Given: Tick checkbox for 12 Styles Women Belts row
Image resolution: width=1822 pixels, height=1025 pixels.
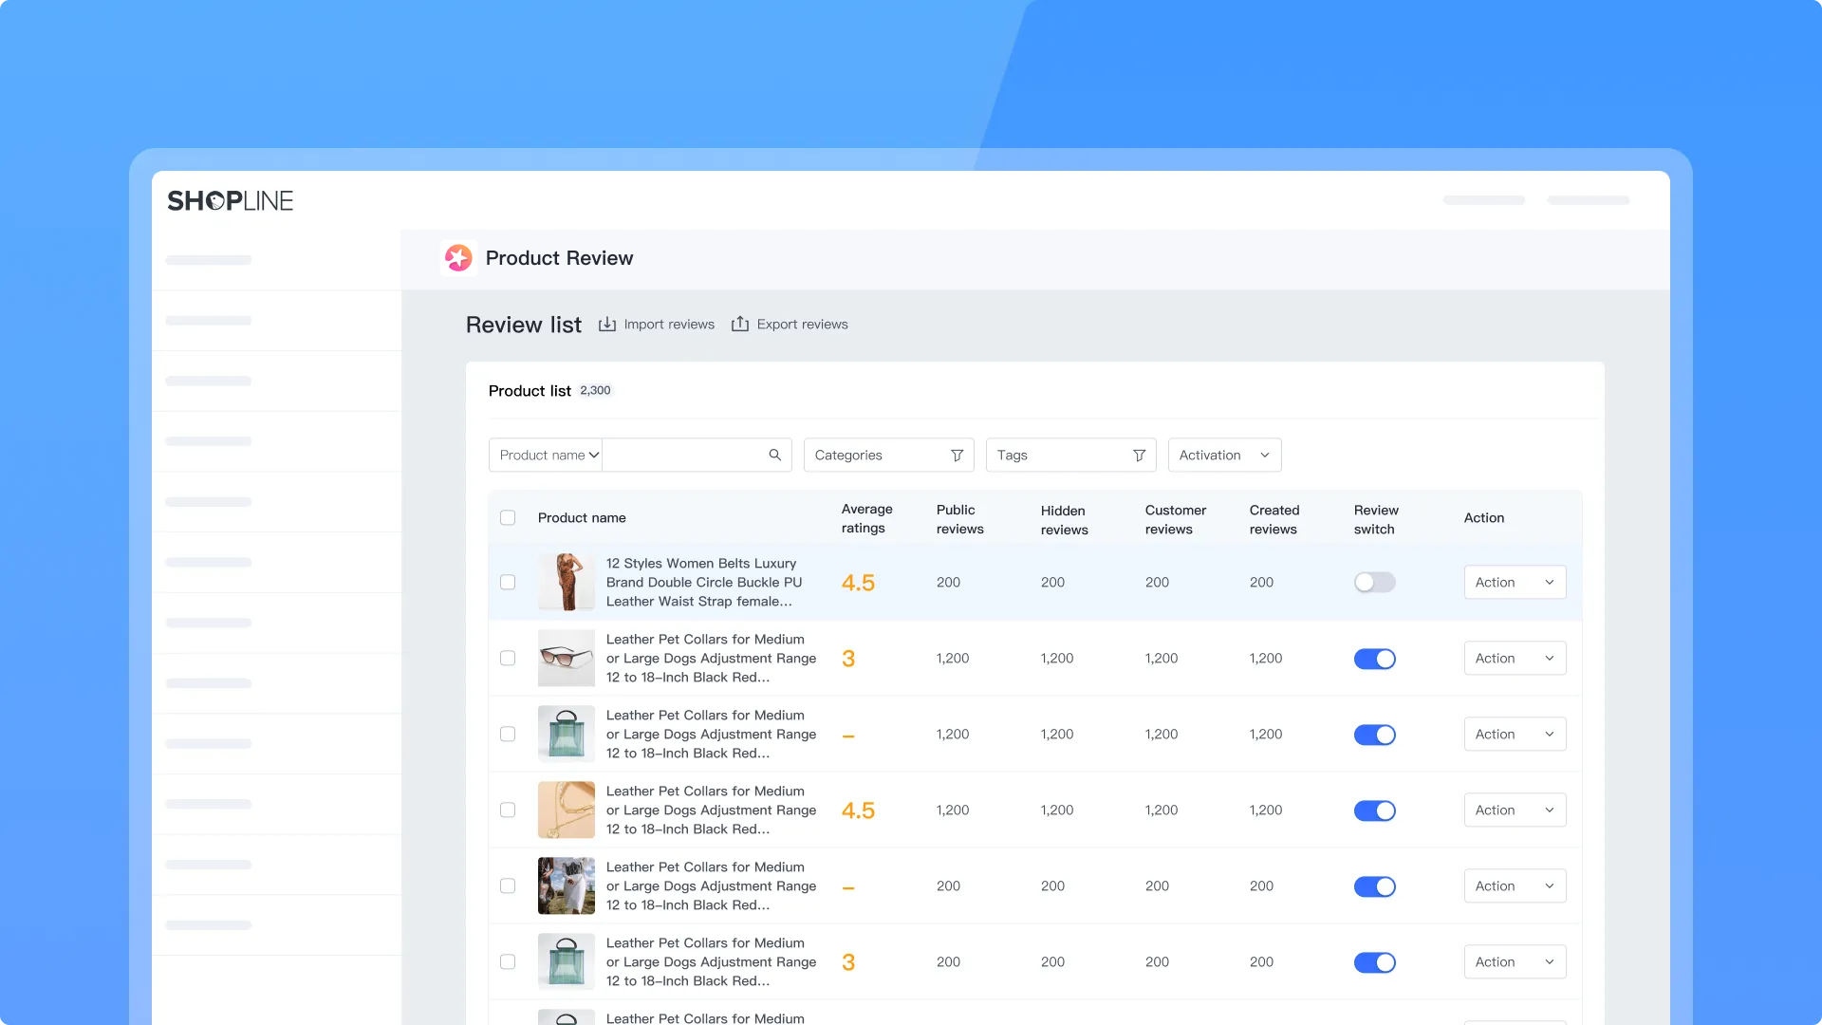Looking at the screenshot, I should coord(508,583).
